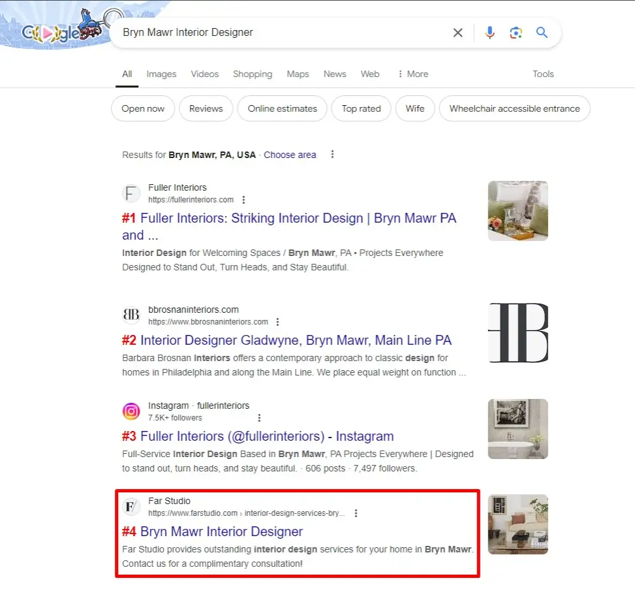Open Bryn Mawr Interior Designer link
The image size is (635, 589).
[221, 532]
